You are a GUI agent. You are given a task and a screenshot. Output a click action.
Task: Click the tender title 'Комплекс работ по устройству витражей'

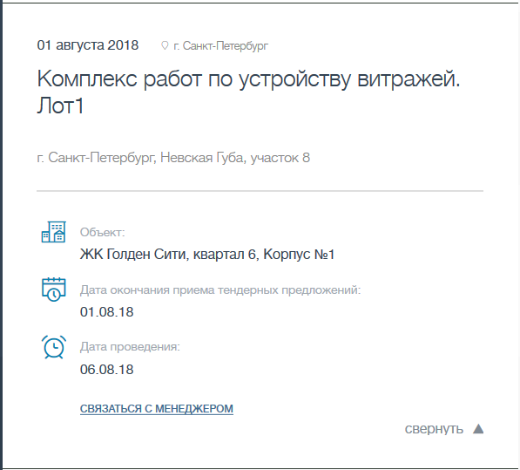249,79
